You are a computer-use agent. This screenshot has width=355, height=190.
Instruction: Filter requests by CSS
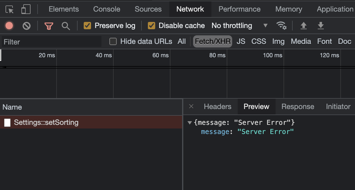tap(258, 41)
